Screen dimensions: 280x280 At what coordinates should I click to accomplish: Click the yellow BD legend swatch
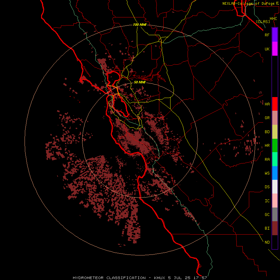pyautogui.click(x=275, y=132)
